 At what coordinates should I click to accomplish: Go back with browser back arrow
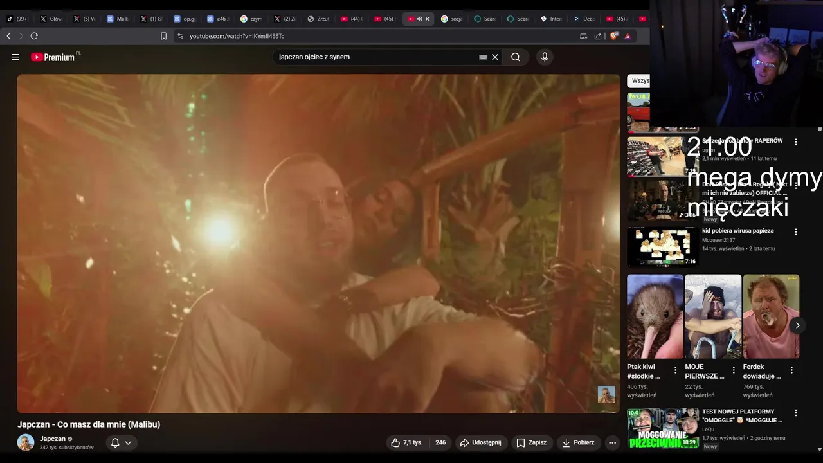[x=8, y=36]
